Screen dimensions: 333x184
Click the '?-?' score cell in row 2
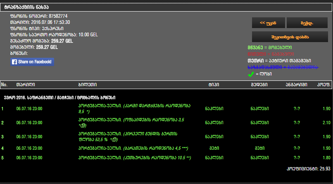[297, 123]
